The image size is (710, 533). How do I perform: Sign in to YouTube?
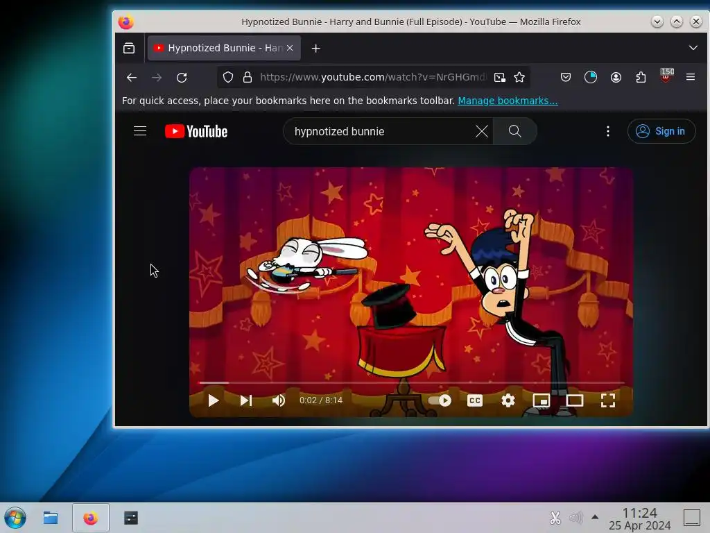point(661,131)
